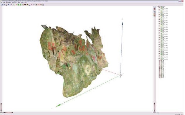Select the green line drawing tool
This screenshot has width=185, height=115.
pos(14,5)
